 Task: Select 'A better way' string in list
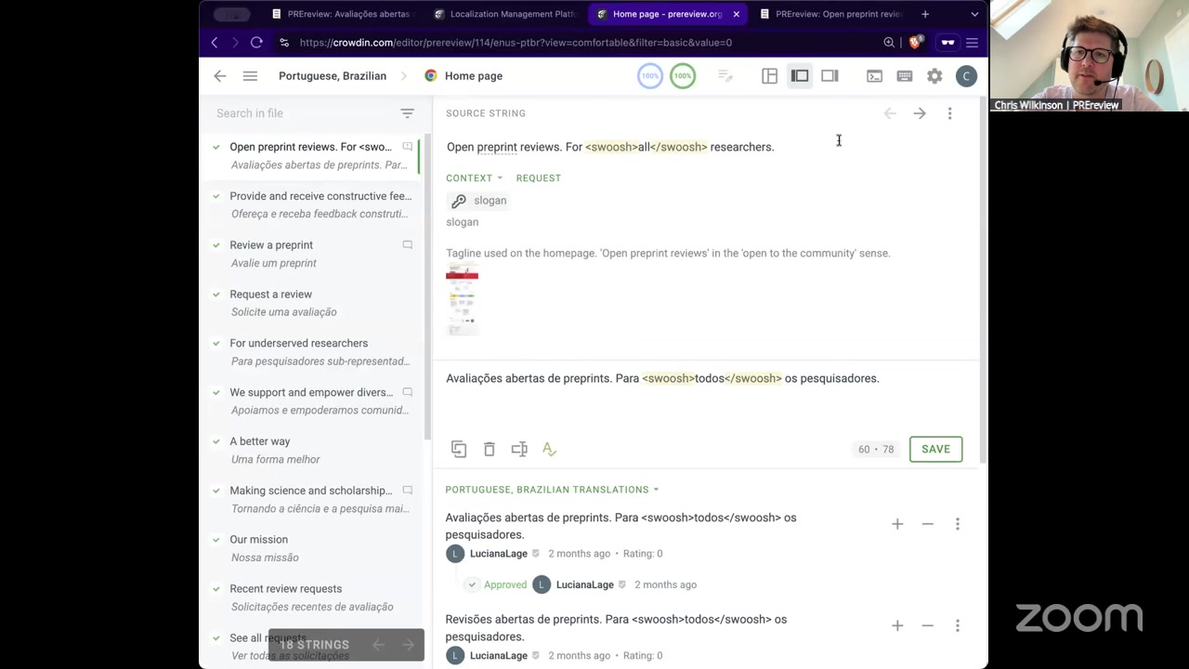tap(260, 441)
